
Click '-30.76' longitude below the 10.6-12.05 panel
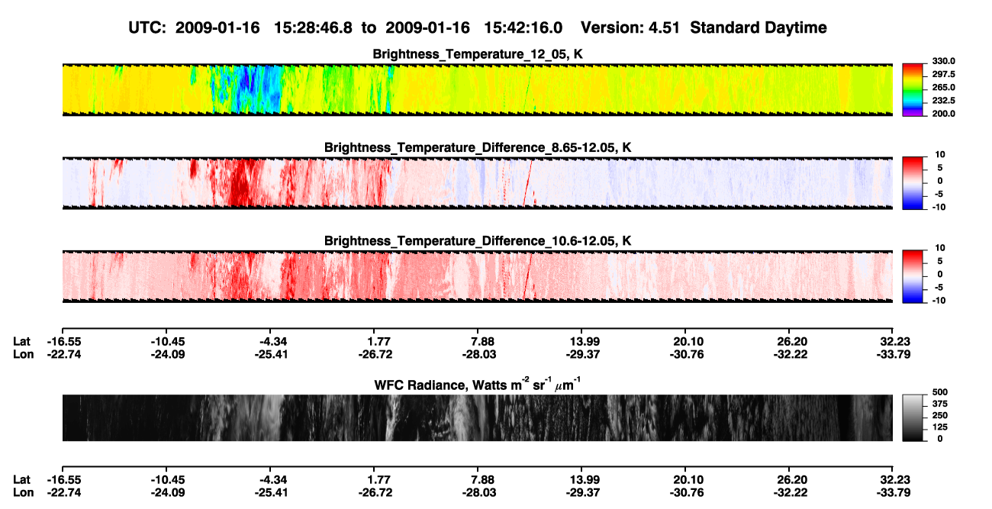686,354
